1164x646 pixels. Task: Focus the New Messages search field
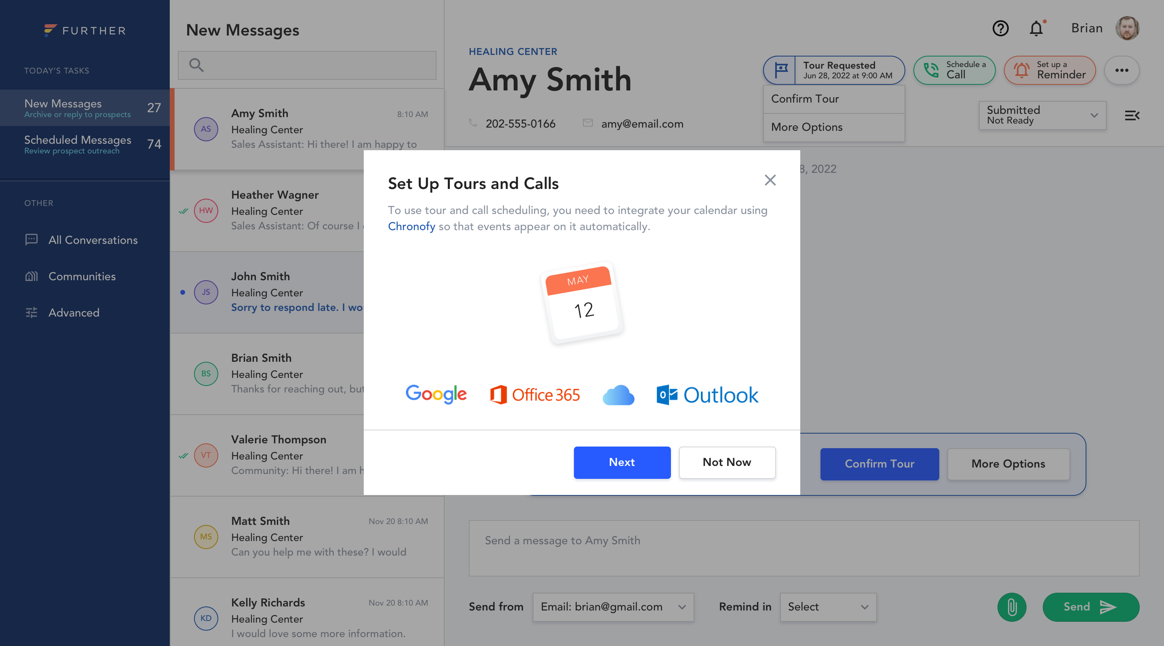coord(307,65)
